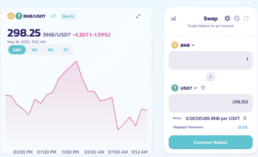Click the 03:00 AM axis label
Viewport: 258px width, 157px height.
tap(94, 152)
